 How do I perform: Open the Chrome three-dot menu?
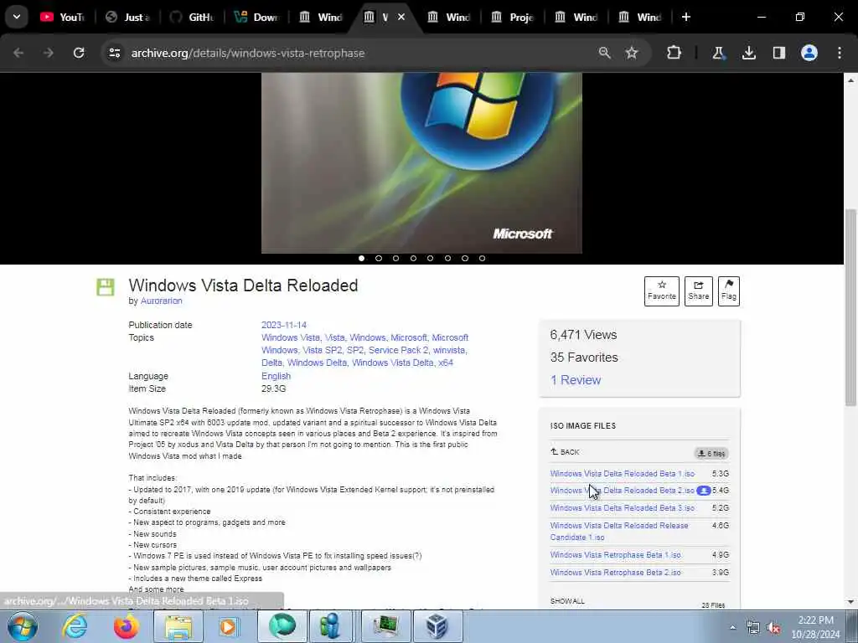[840, 53]
